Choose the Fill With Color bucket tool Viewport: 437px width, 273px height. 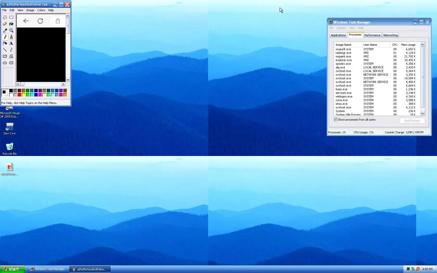[11, 24]
